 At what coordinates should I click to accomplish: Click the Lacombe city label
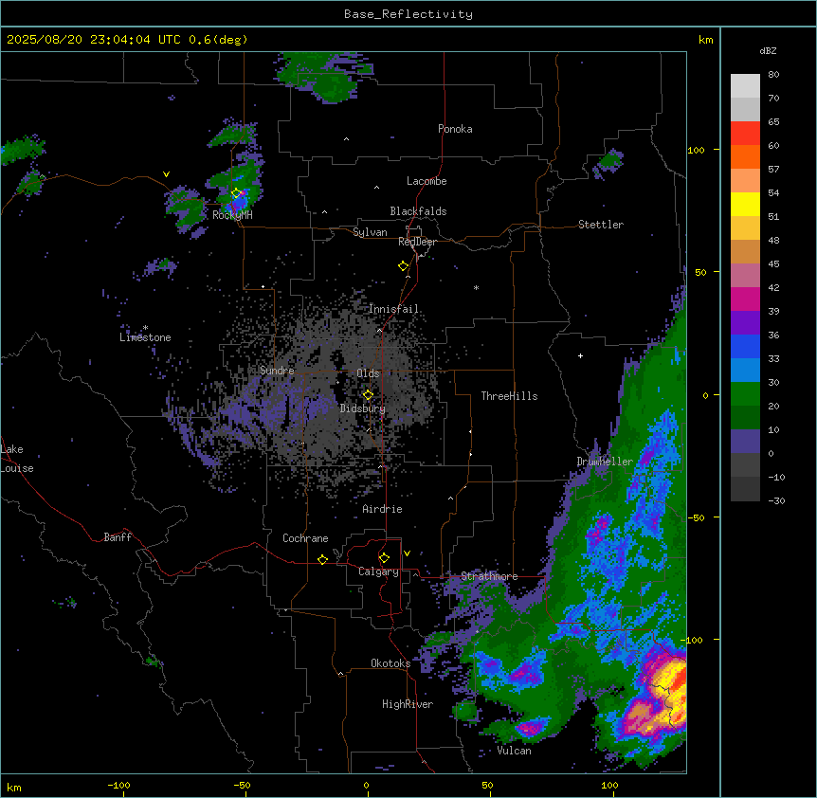(x=427, y=181)
